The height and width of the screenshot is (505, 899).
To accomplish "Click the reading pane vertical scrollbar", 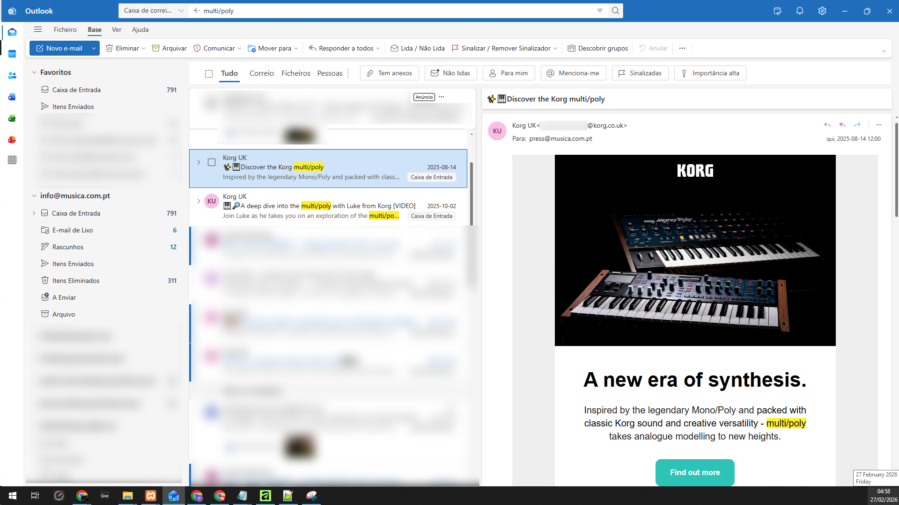I will 896,170.
